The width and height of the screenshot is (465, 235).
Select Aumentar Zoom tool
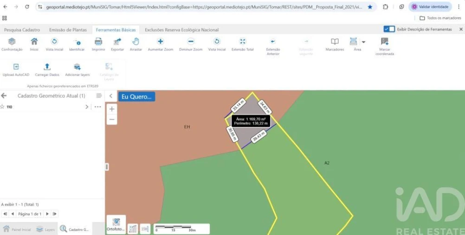point(161,45)
